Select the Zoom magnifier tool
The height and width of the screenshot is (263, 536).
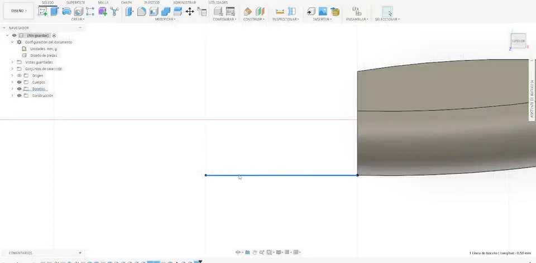[x=262, y=252]
